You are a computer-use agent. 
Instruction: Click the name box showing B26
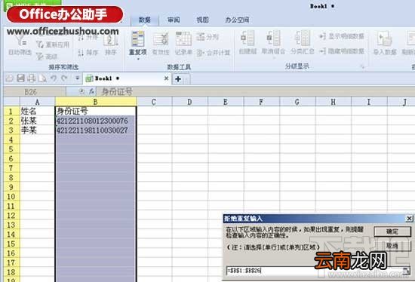(35, 92)
